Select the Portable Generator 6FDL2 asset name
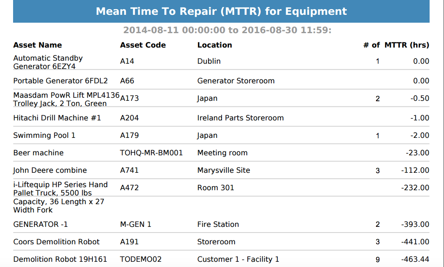The width and height of the screenshot is (444, 267). [60, 81]
